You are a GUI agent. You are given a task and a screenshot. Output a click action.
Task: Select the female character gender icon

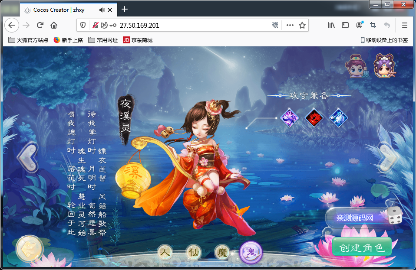(384, 65)
